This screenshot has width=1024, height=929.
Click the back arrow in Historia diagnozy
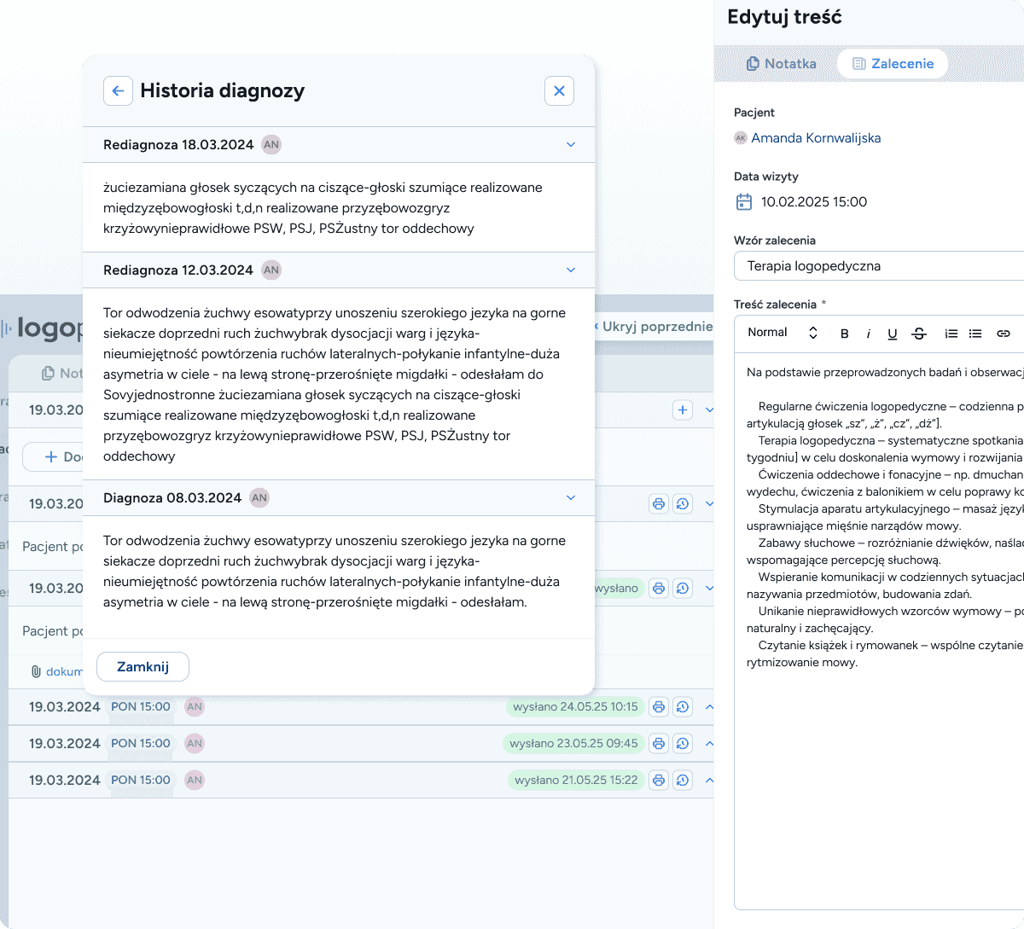coord(118,91)
